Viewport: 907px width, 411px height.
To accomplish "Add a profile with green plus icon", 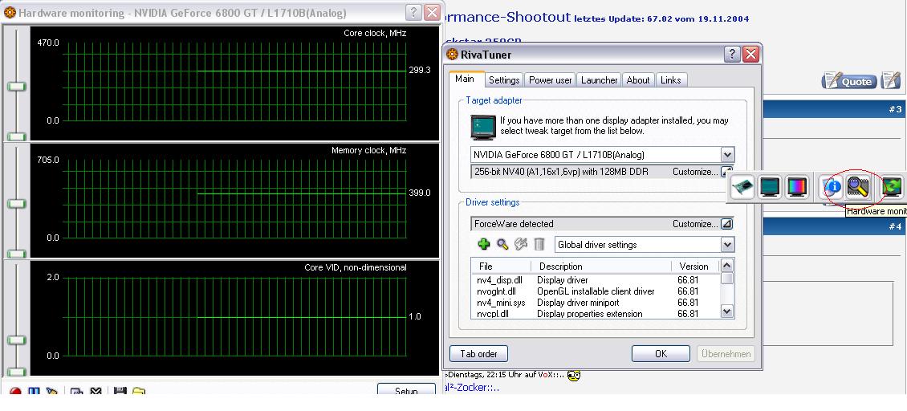I will tap(483, 244).
